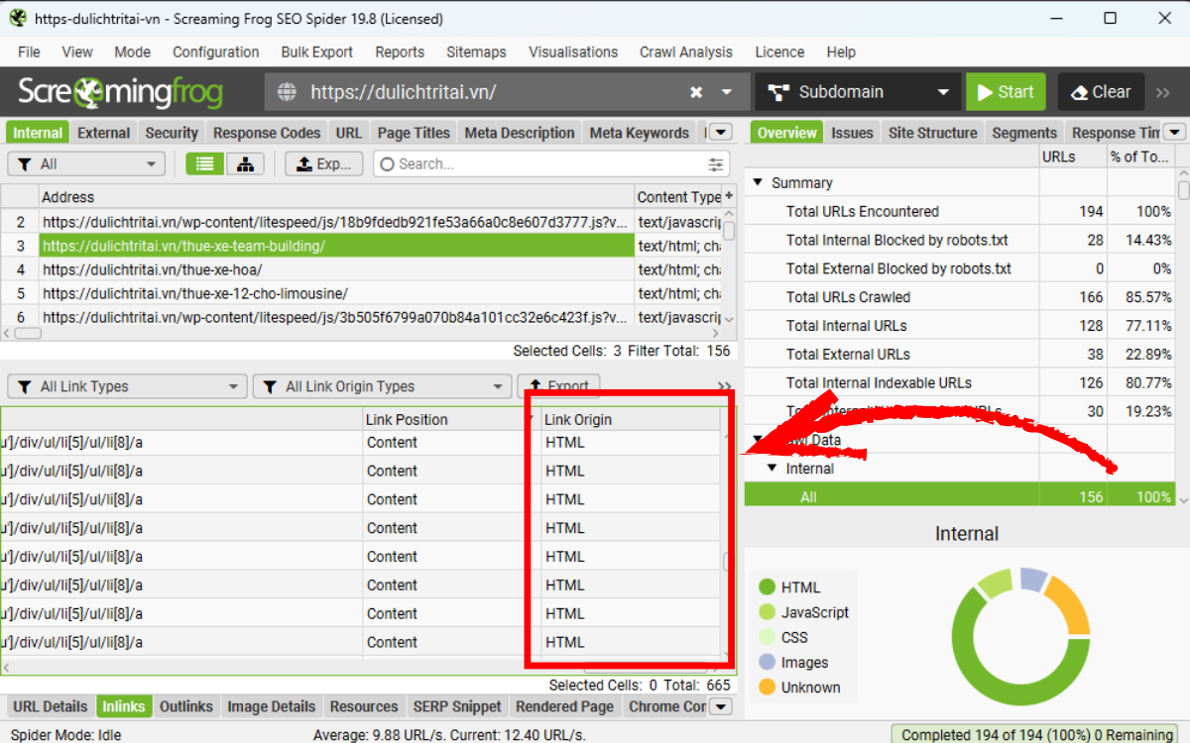Screen dimensions: 1190x743
Task: Expand lower panel double-arrow icon
Action: 725,386
